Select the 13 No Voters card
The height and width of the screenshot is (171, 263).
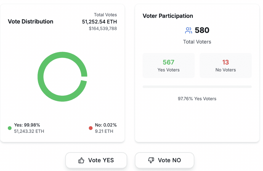click(226, 66)
